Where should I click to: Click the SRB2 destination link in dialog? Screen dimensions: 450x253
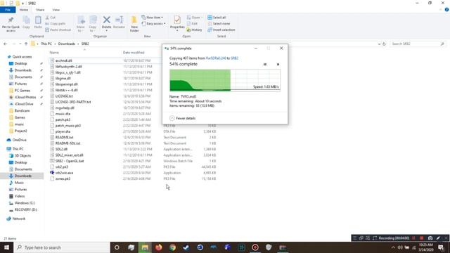point(234,58)
